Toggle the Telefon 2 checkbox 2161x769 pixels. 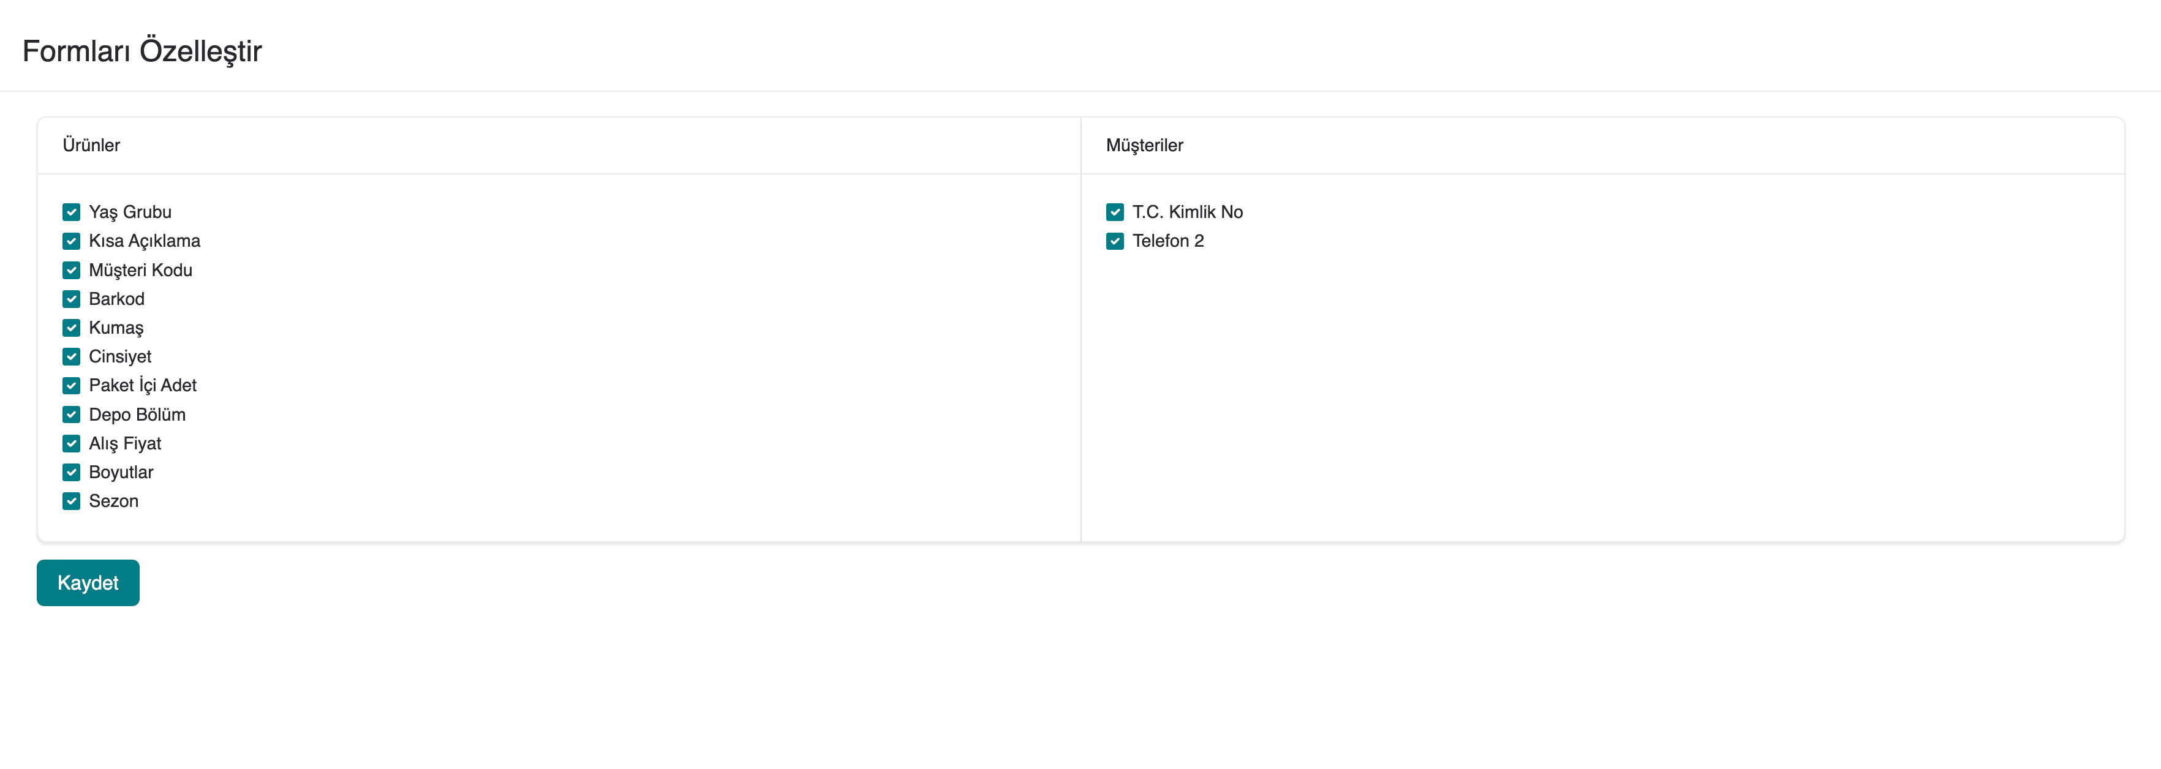(x=1115, y=241)
